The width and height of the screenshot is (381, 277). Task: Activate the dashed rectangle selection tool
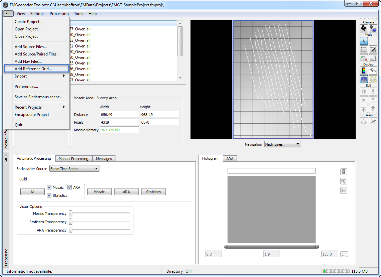click(364, 50)
